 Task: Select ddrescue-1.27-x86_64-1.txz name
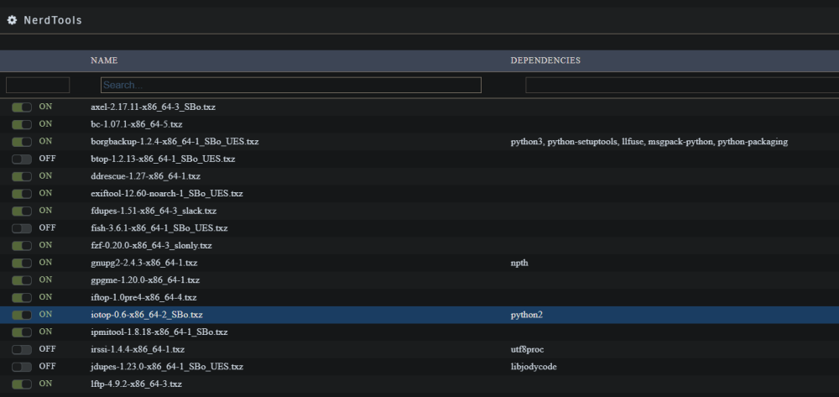pos(145,176)
